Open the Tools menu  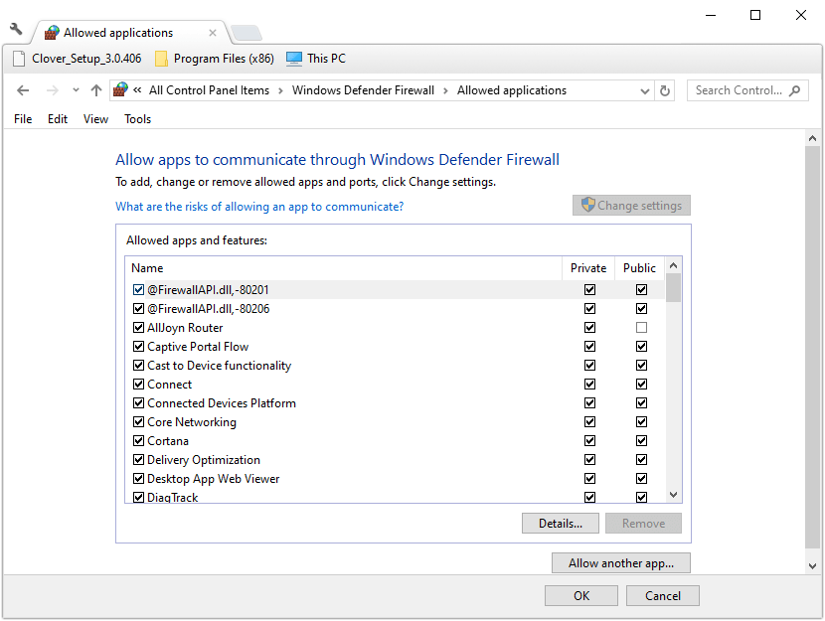[137, 118]
